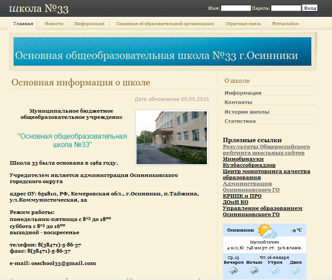Click the адрес ОУ: 652810 address text
This screenshot has width=332, height=280.
[104, 197]
